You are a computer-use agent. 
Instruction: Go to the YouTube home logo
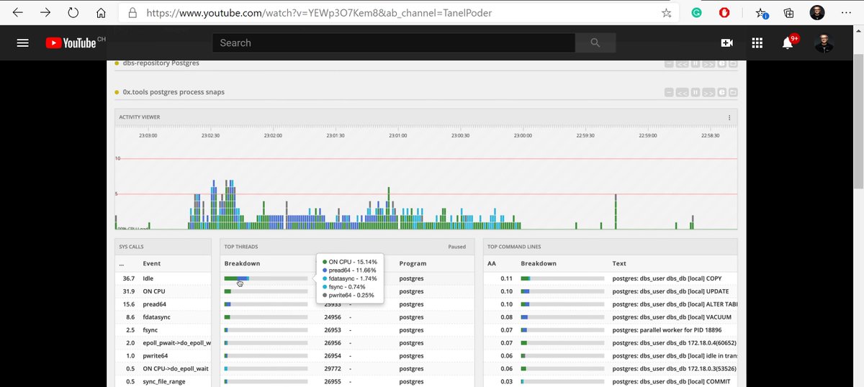(x=71, y=43)
